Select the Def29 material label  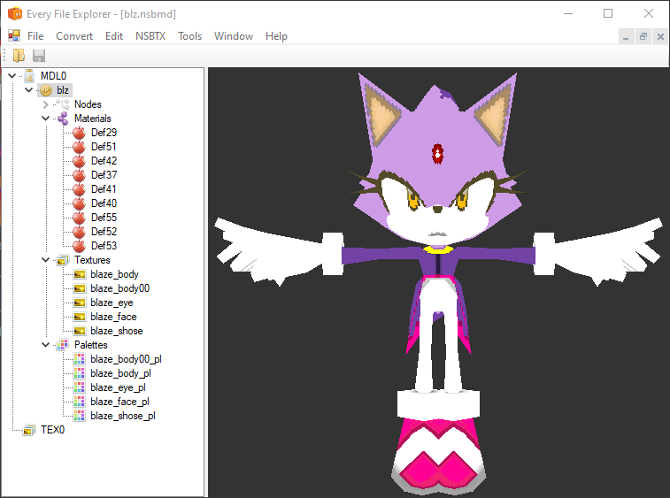pos(104,133)
